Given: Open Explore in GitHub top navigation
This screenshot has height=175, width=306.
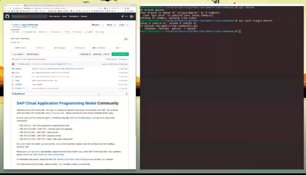Looking at the screenshot, I should click(84, 16).
